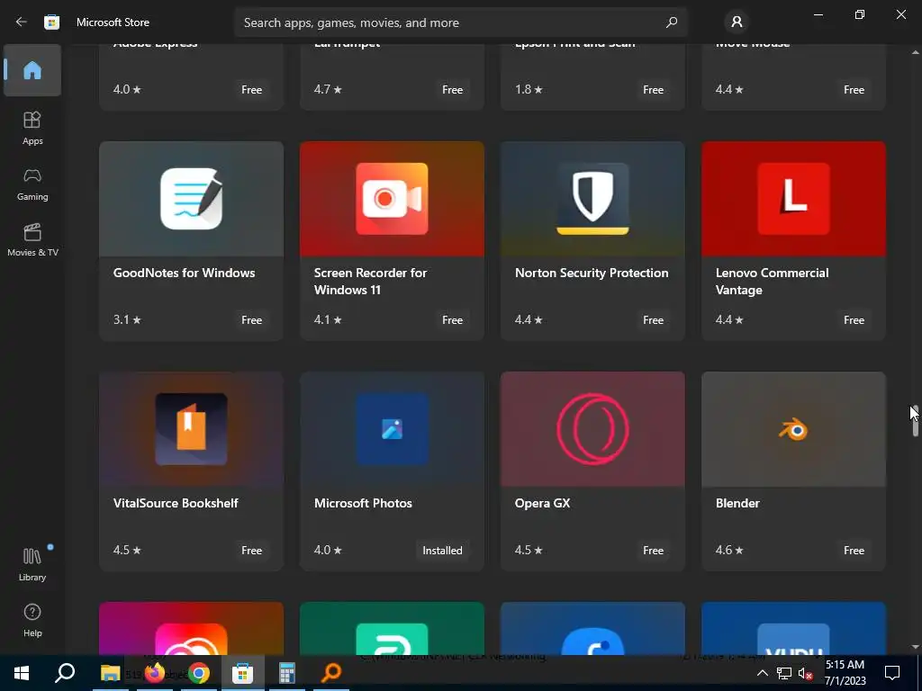Click the scrollbar up arrow

pyautogui.click(x=915, y=52)
